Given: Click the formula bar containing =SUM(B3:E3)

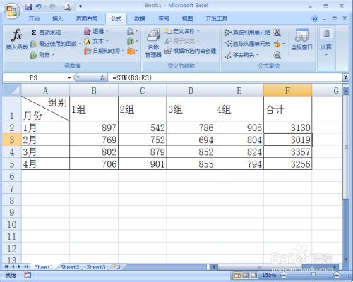Looking at the screenshot, I should tap(225, 78).
